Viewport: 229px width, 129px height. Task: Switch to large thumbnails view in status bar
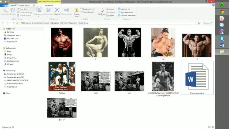coord(213,127)
